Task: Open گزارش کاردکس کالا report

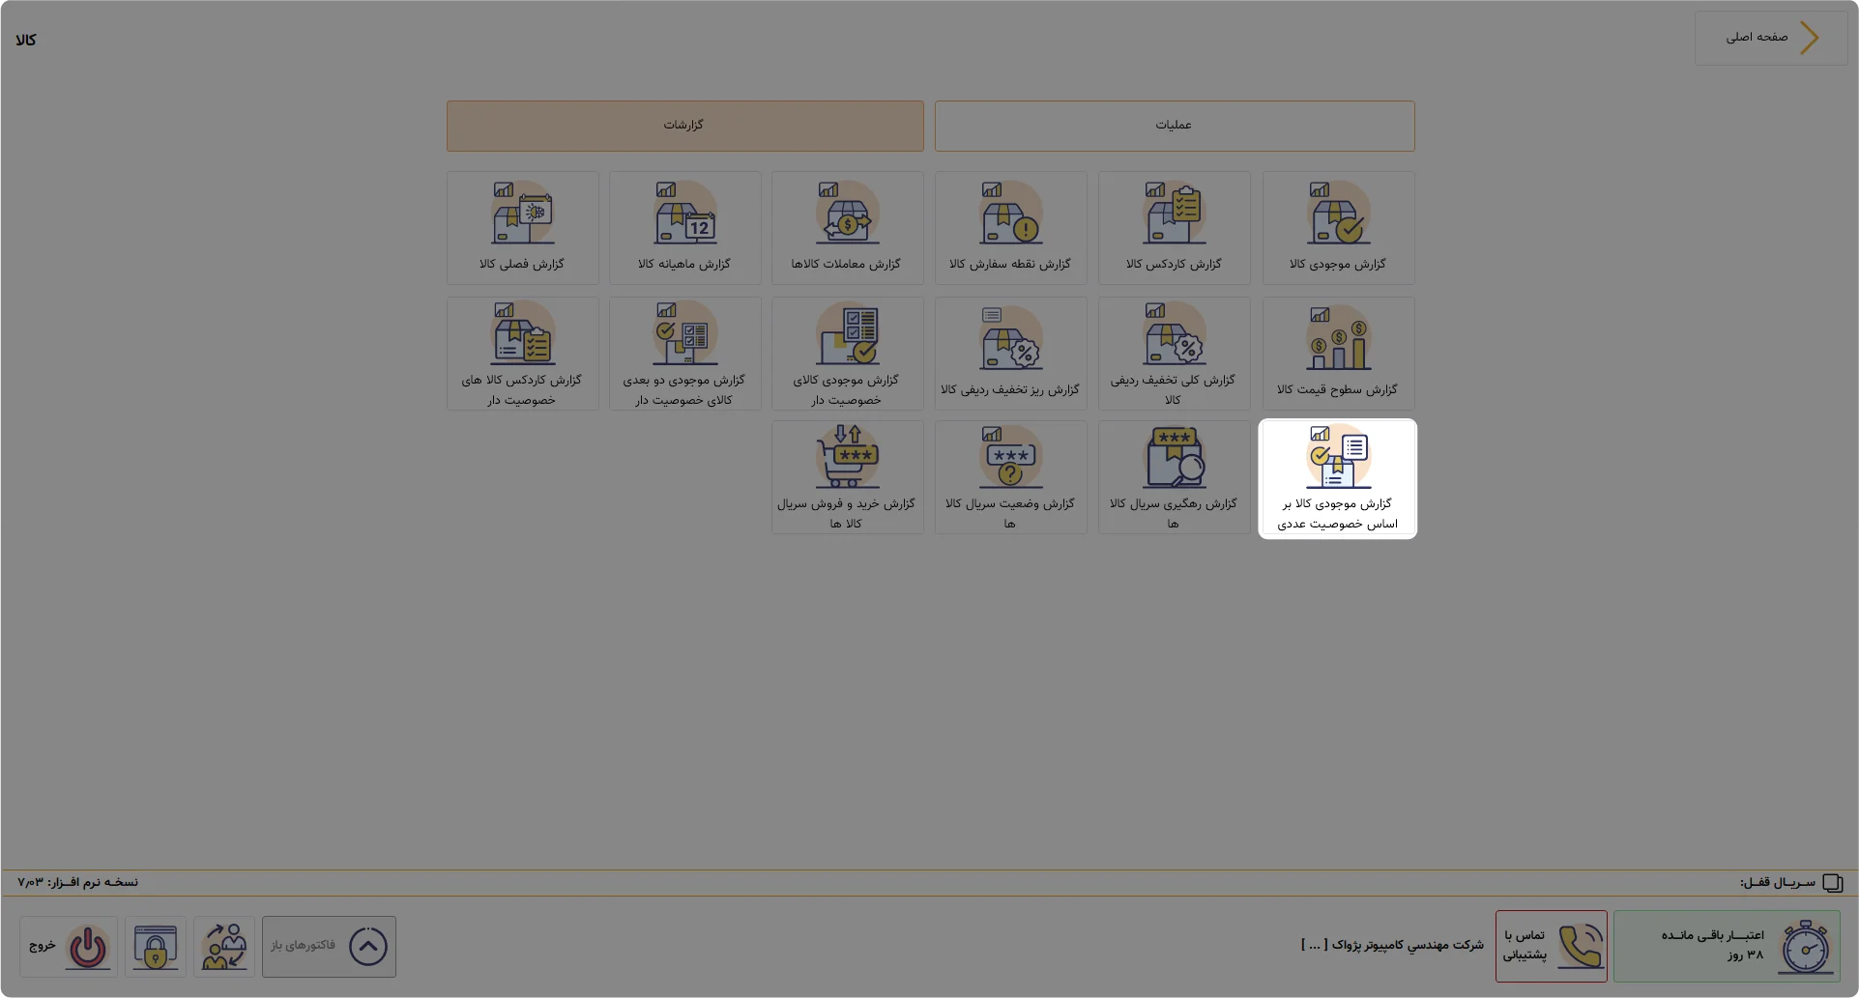Action: tap(1174, 228)
